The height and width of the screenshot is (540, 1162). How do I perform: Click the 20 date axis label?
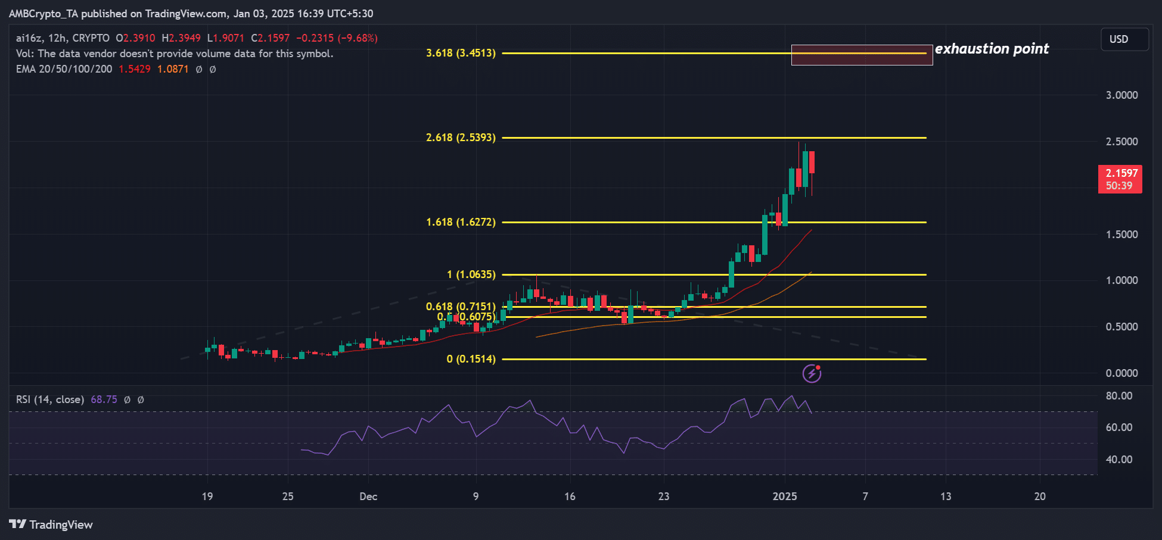coord(1040,497)
